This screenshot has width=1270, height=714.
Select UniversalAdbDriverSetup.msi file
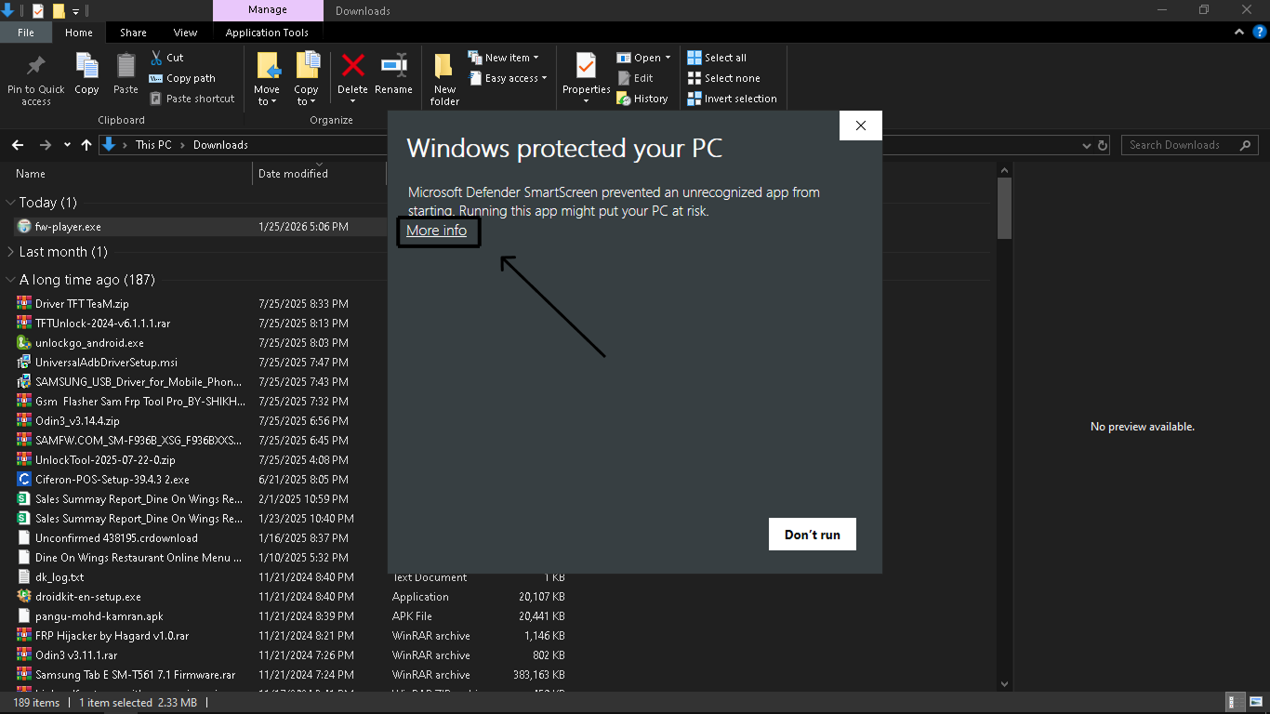pos(106,363)
